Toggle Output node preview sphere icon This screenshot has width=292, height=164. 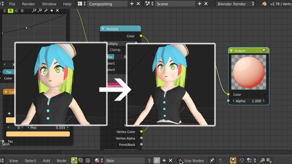(264, 51)
